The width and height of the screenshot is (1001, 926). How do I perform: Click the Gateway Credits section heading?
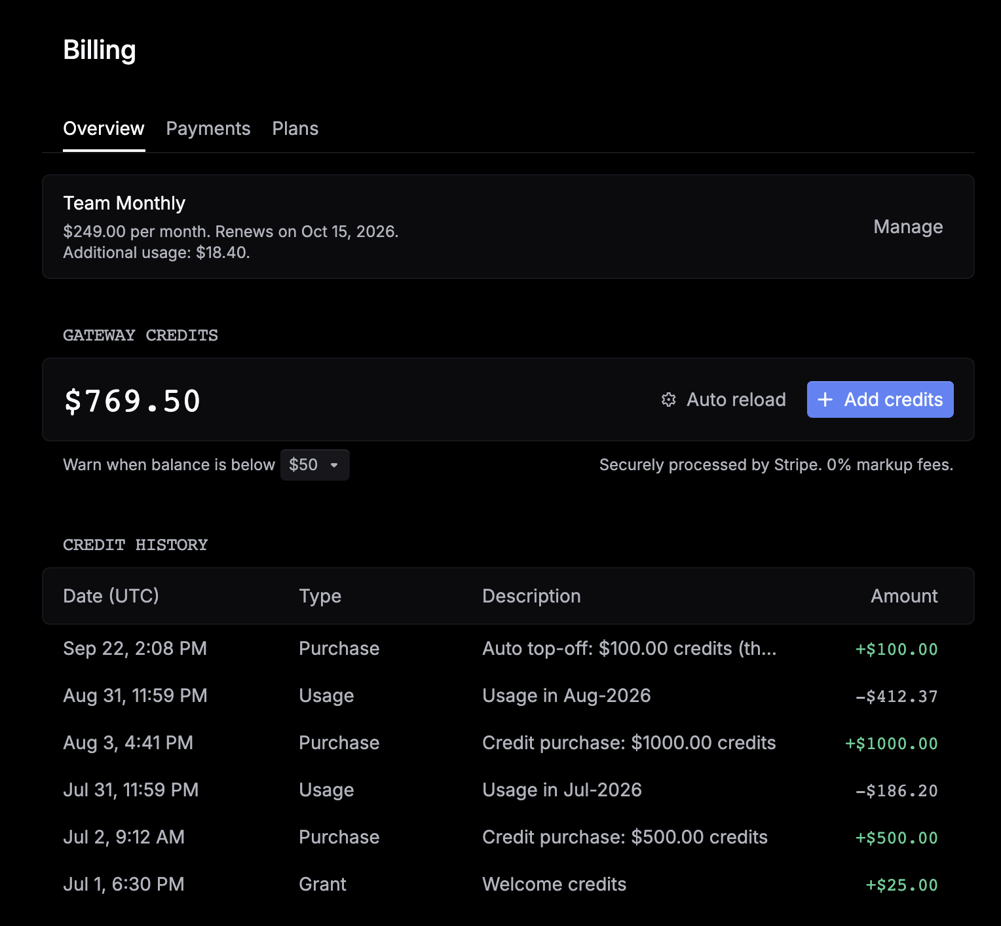click(x=140, y=335)
